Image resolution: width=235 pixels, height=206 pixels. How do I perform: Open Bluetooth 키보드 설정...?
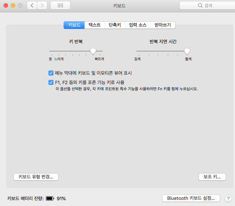click(191, 198)
